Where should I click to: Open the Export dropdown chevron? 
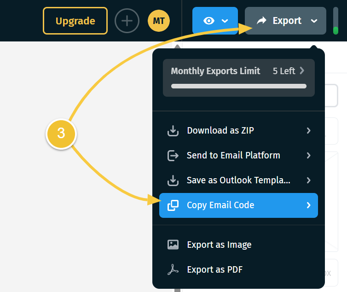coord(314,21)
